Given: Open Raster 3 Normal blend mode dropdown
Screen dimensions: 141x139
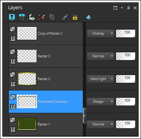Looking at the screenshot, I should [x=101, y=56].
